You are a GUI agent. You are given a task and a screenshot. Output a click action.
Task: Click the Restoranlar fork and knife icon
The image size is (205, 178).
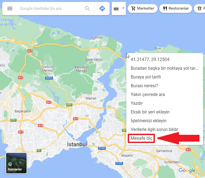(165, 8)
